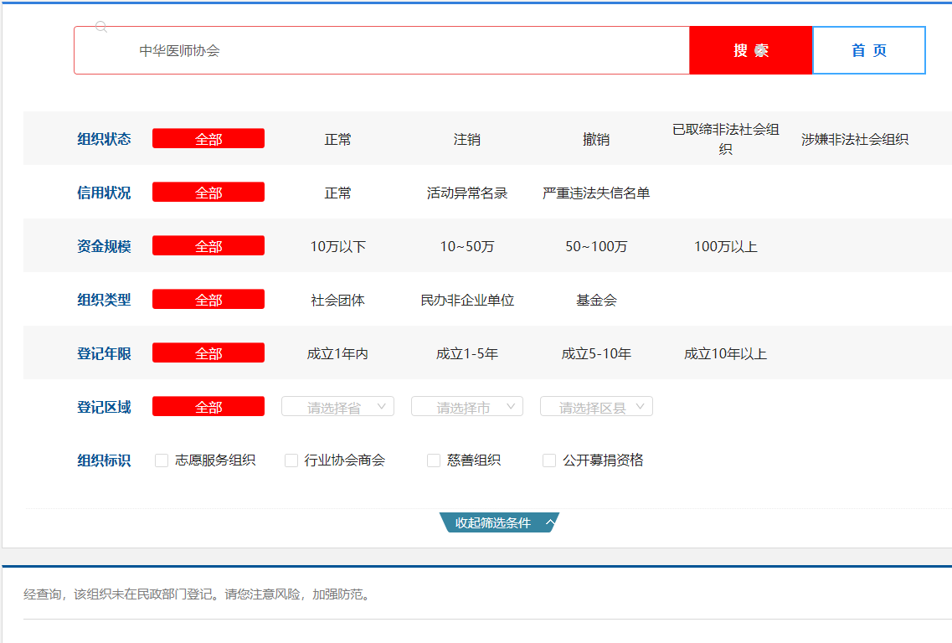Viewport: 952px width, 643px height.
Task: Pick 基金会 organization type filter
Action: 596,301
